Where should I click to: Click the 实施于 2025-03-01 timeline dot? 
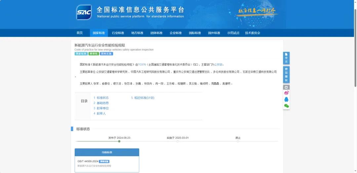(178, 141)
